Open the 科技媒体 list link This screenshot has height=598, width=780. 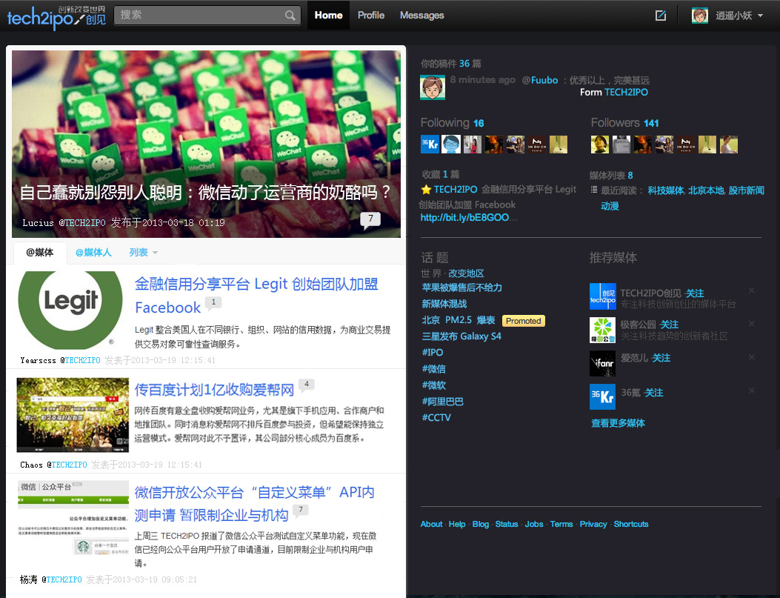pyautogui.click(x=666, y=190)
